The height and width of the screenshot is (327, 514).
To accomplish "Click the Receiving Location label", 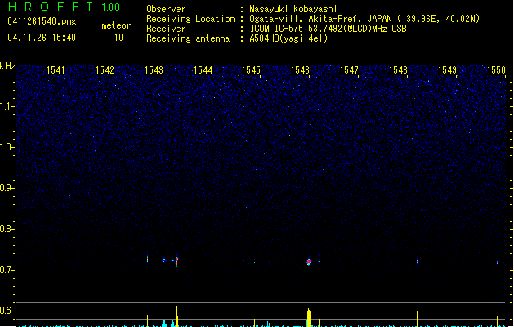I will tap(190, 19).
